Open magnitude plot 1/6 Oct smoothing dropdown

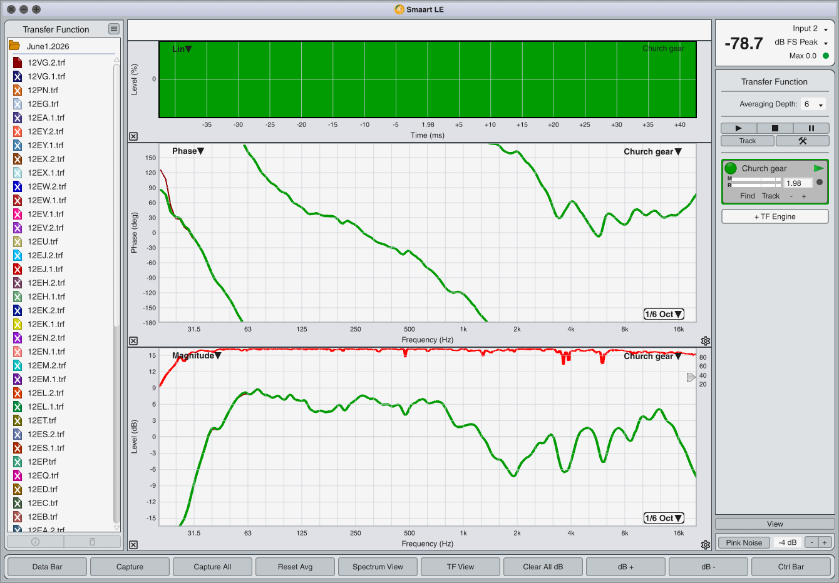click(x=664, y=518)
